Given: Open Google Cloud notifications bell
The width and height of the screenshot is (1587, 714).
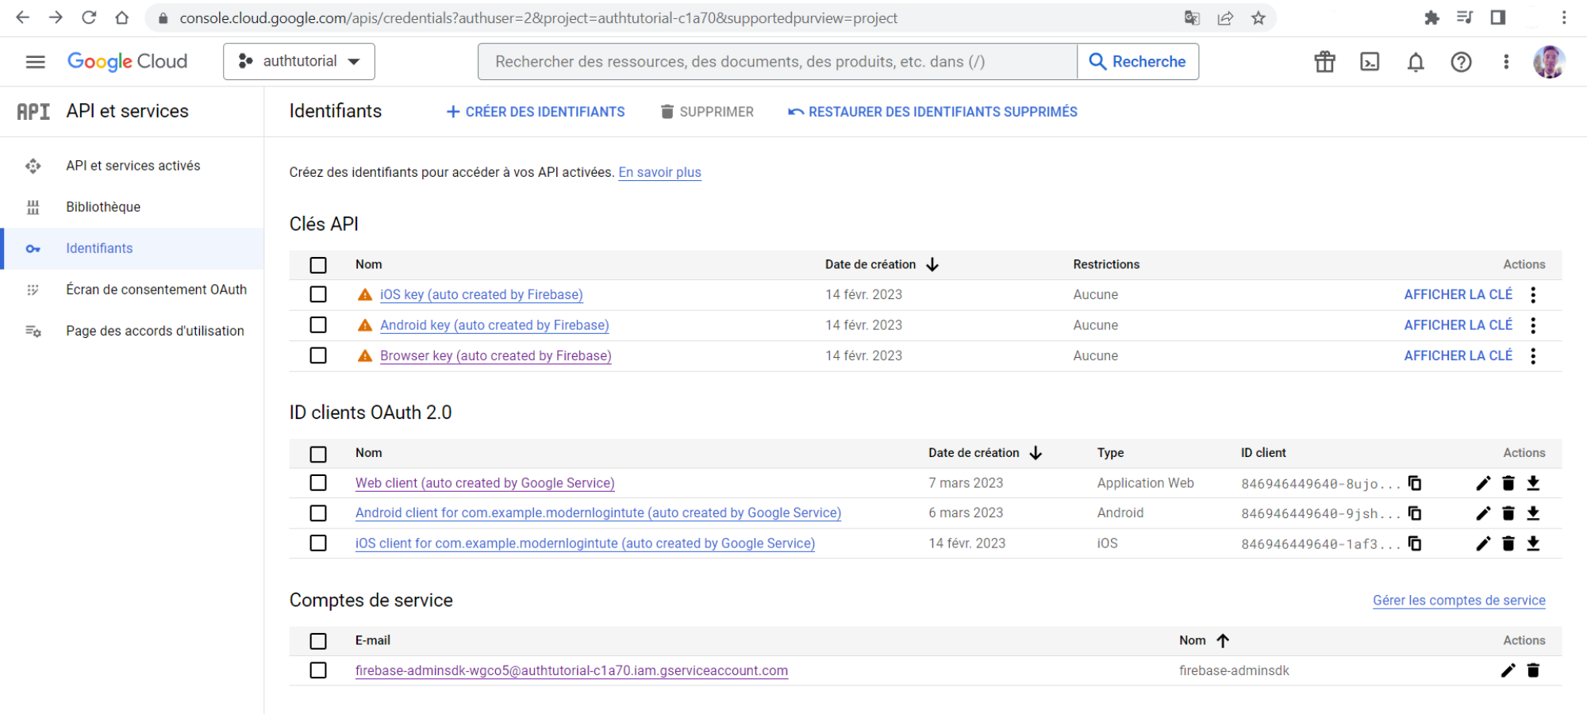Looking at the screenshot, I should [x=1415, y=61].
